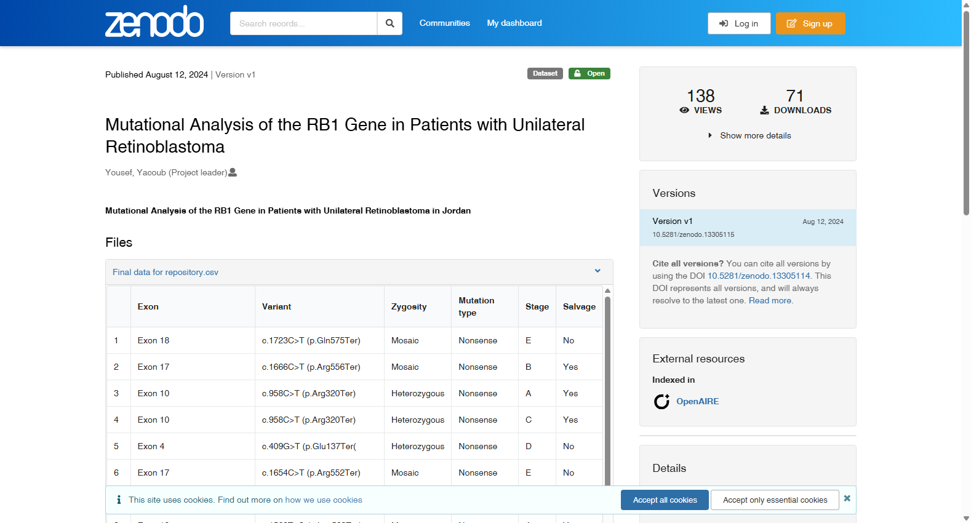This screenshot has height=523, width=971.
Task: Dismiss the cookie banner with the X icon
Action: tap(847, 498)
